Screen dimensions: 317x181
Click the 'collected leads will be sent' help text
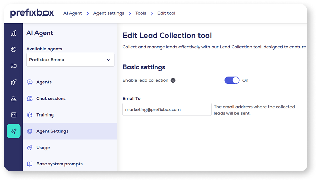[254, 110]
